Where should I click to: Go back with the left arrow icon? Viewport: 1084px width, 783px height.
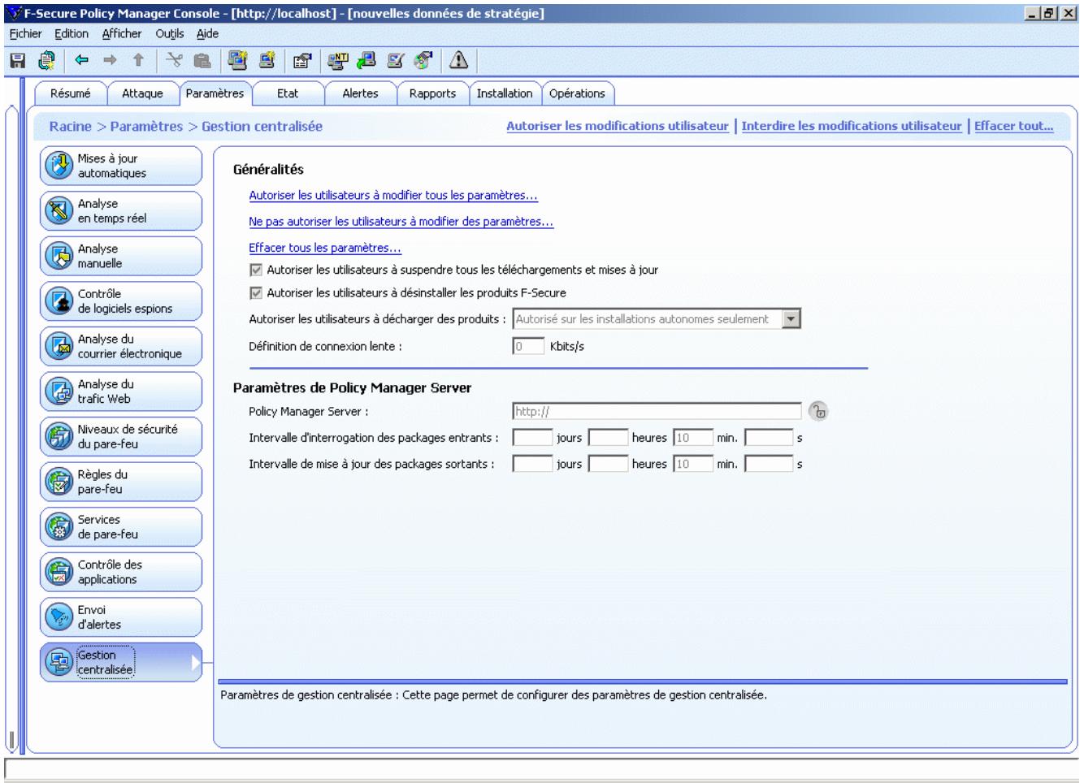(82, 60)
